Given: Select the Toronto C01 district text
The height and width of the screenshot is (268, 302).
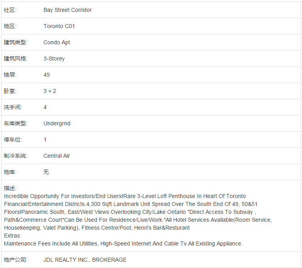Looking at the screenshot, I should click(x=59, y=26).
